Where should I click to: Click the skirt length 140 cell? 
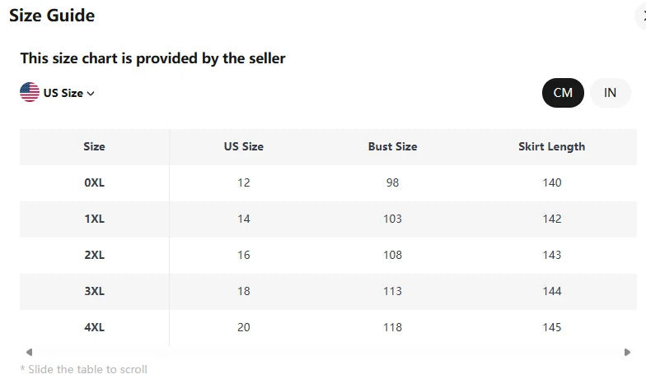click(x=552, y=182)
